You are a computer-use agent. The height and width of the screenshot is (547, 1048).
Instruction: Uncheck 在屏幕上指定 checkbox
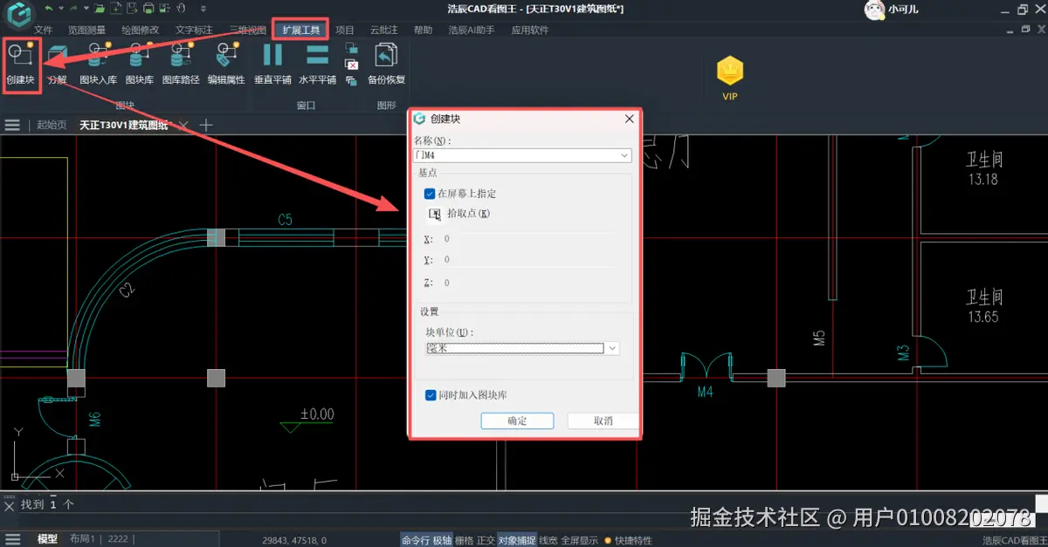tap(430, 194)
